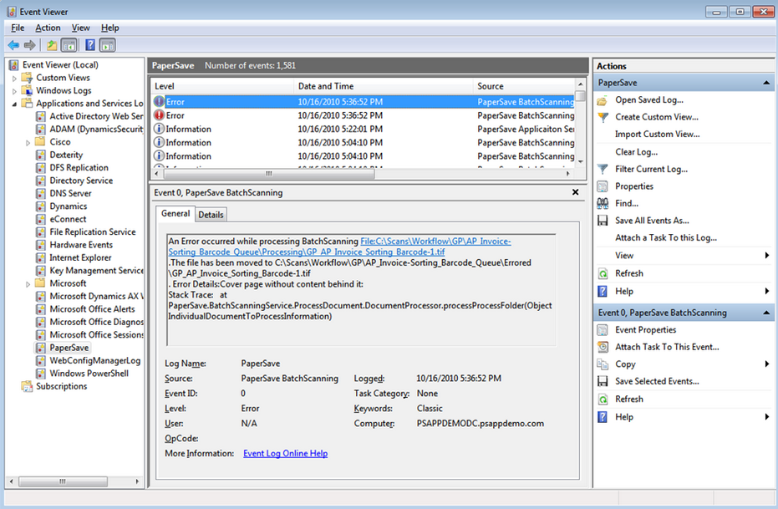Switch to the Details tab
The image size is (778, 509).
point(211,215)
